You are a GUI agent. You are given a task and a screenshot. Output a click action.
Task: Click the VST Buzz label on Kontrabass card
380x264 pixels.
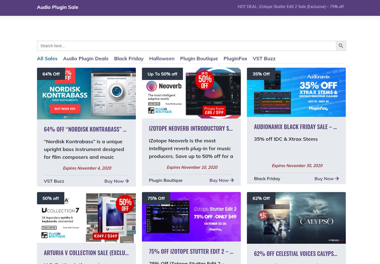[54, 181]
